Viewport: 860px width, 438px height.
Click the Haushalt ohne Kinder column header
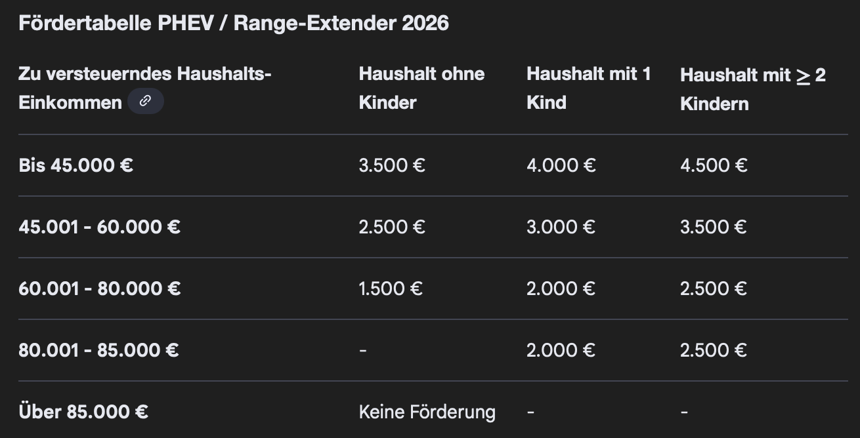coord(421,87)
